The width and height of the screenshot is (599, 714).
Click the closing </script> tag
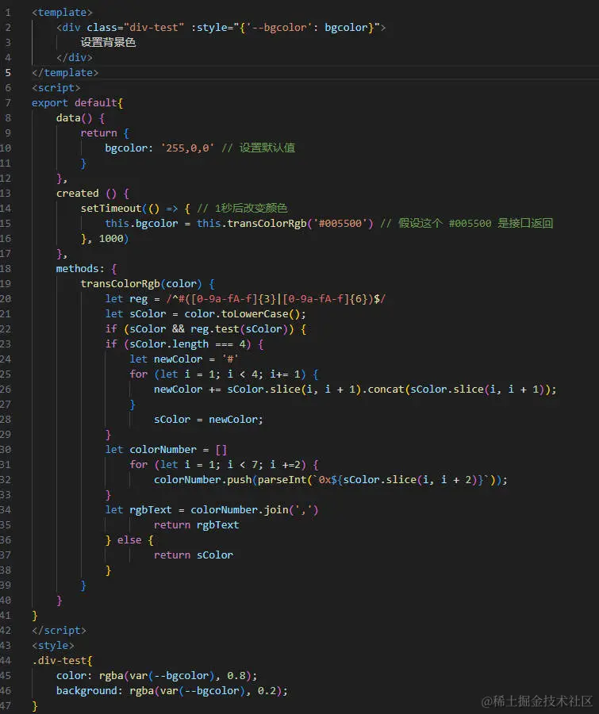point(59,630)
